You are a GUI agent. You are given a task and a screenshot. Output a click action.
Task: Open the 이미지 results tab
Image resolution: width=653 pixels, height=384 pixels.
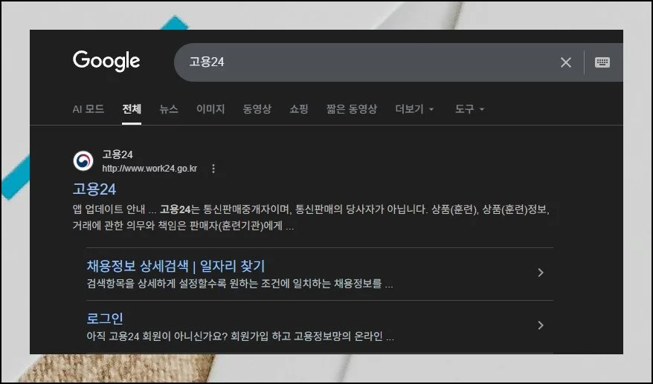[x=210, y=109]
